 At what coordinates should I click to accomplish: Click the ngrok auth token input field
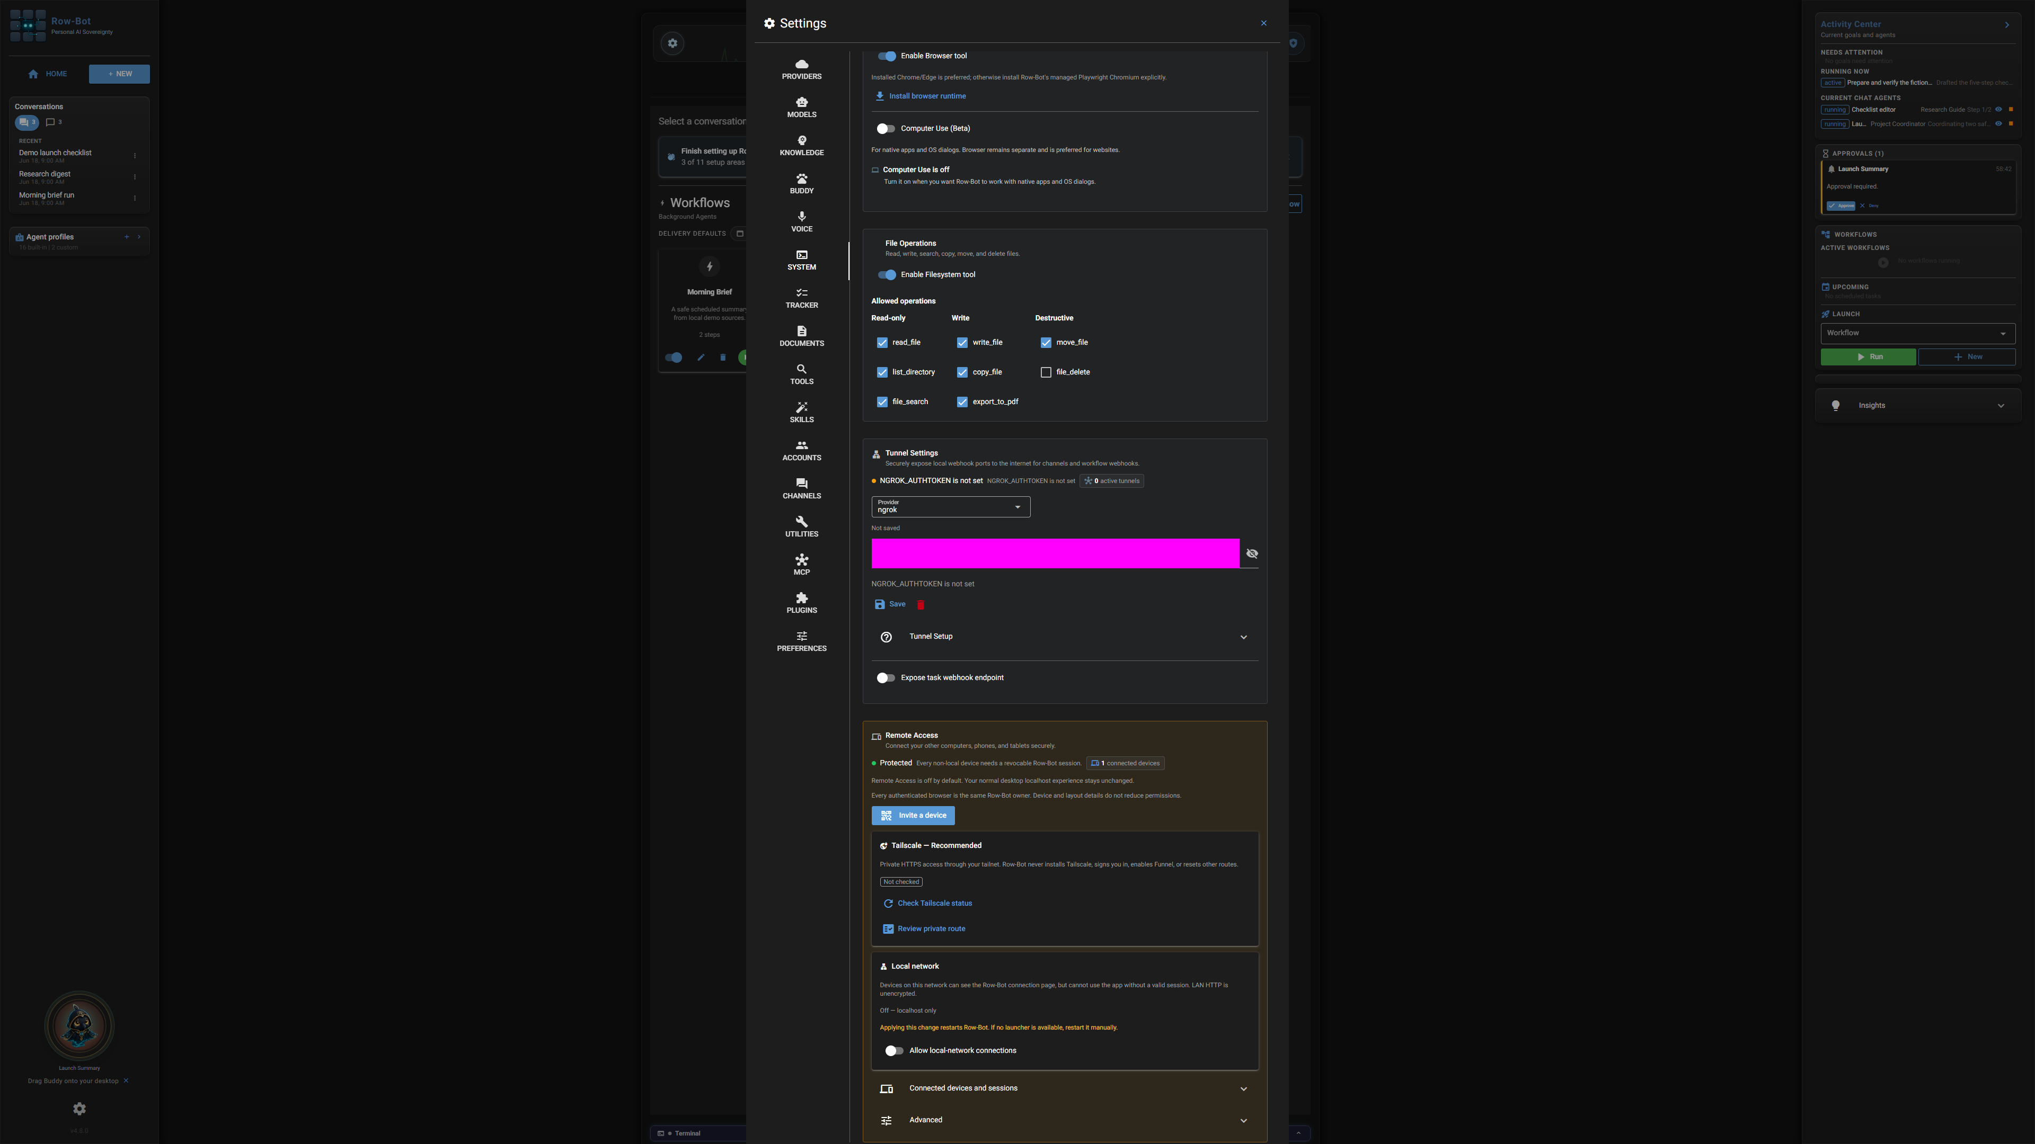click(1055, 553)
